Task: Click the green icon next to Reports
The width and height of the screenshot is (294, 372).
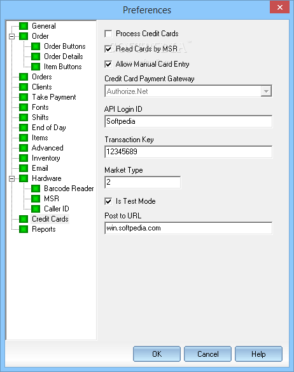Action: pos(24,229)
